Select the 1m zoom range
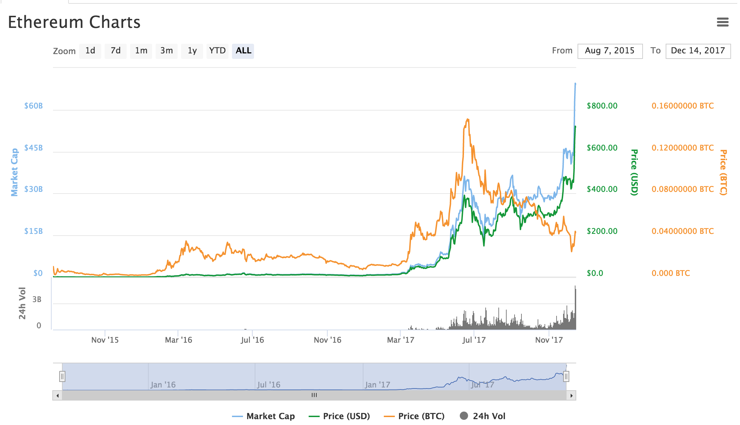Viewport: 740px width, 425px height. (141, 51)
